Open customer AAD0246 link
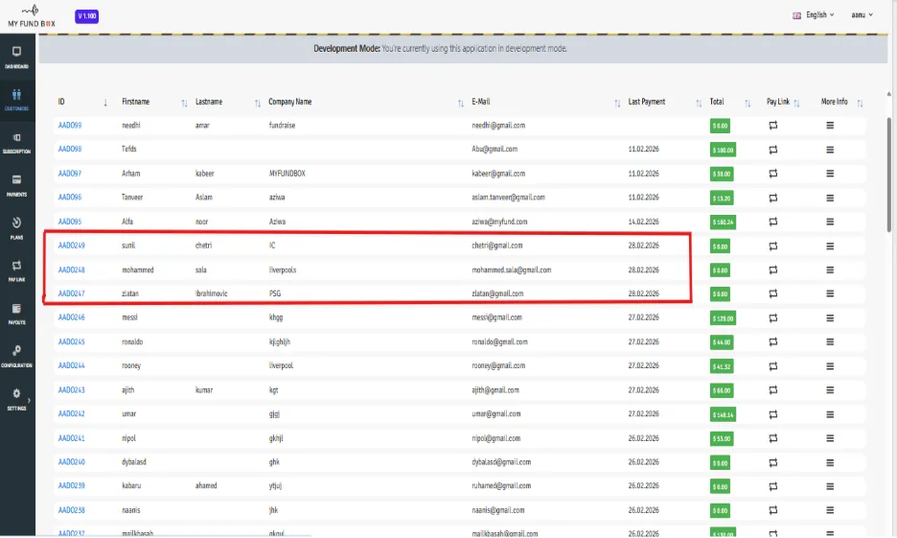Screen dimensions: 897x538 pos(72,317)
